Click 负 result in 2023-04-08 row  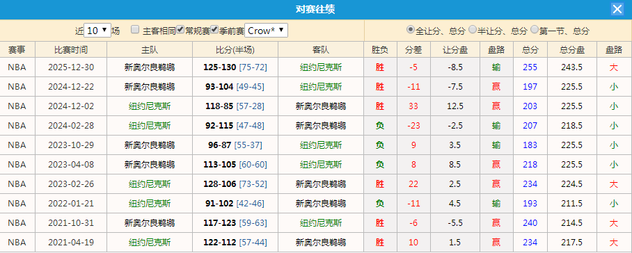tap(379, 164)
